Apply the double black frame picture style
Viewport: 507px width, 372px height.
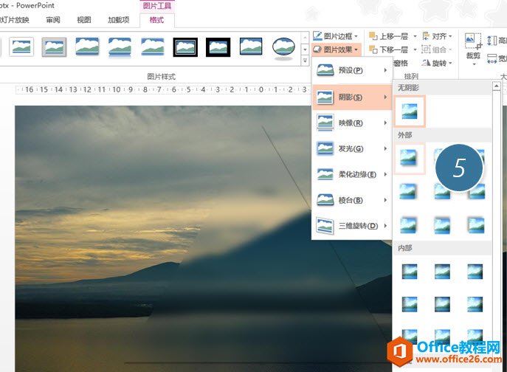click(185, 48)
